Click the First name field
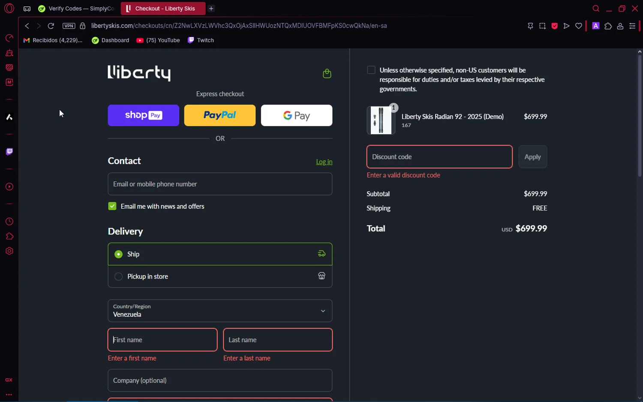Screen dimensions: 643x402 click(x=162, y=340)
